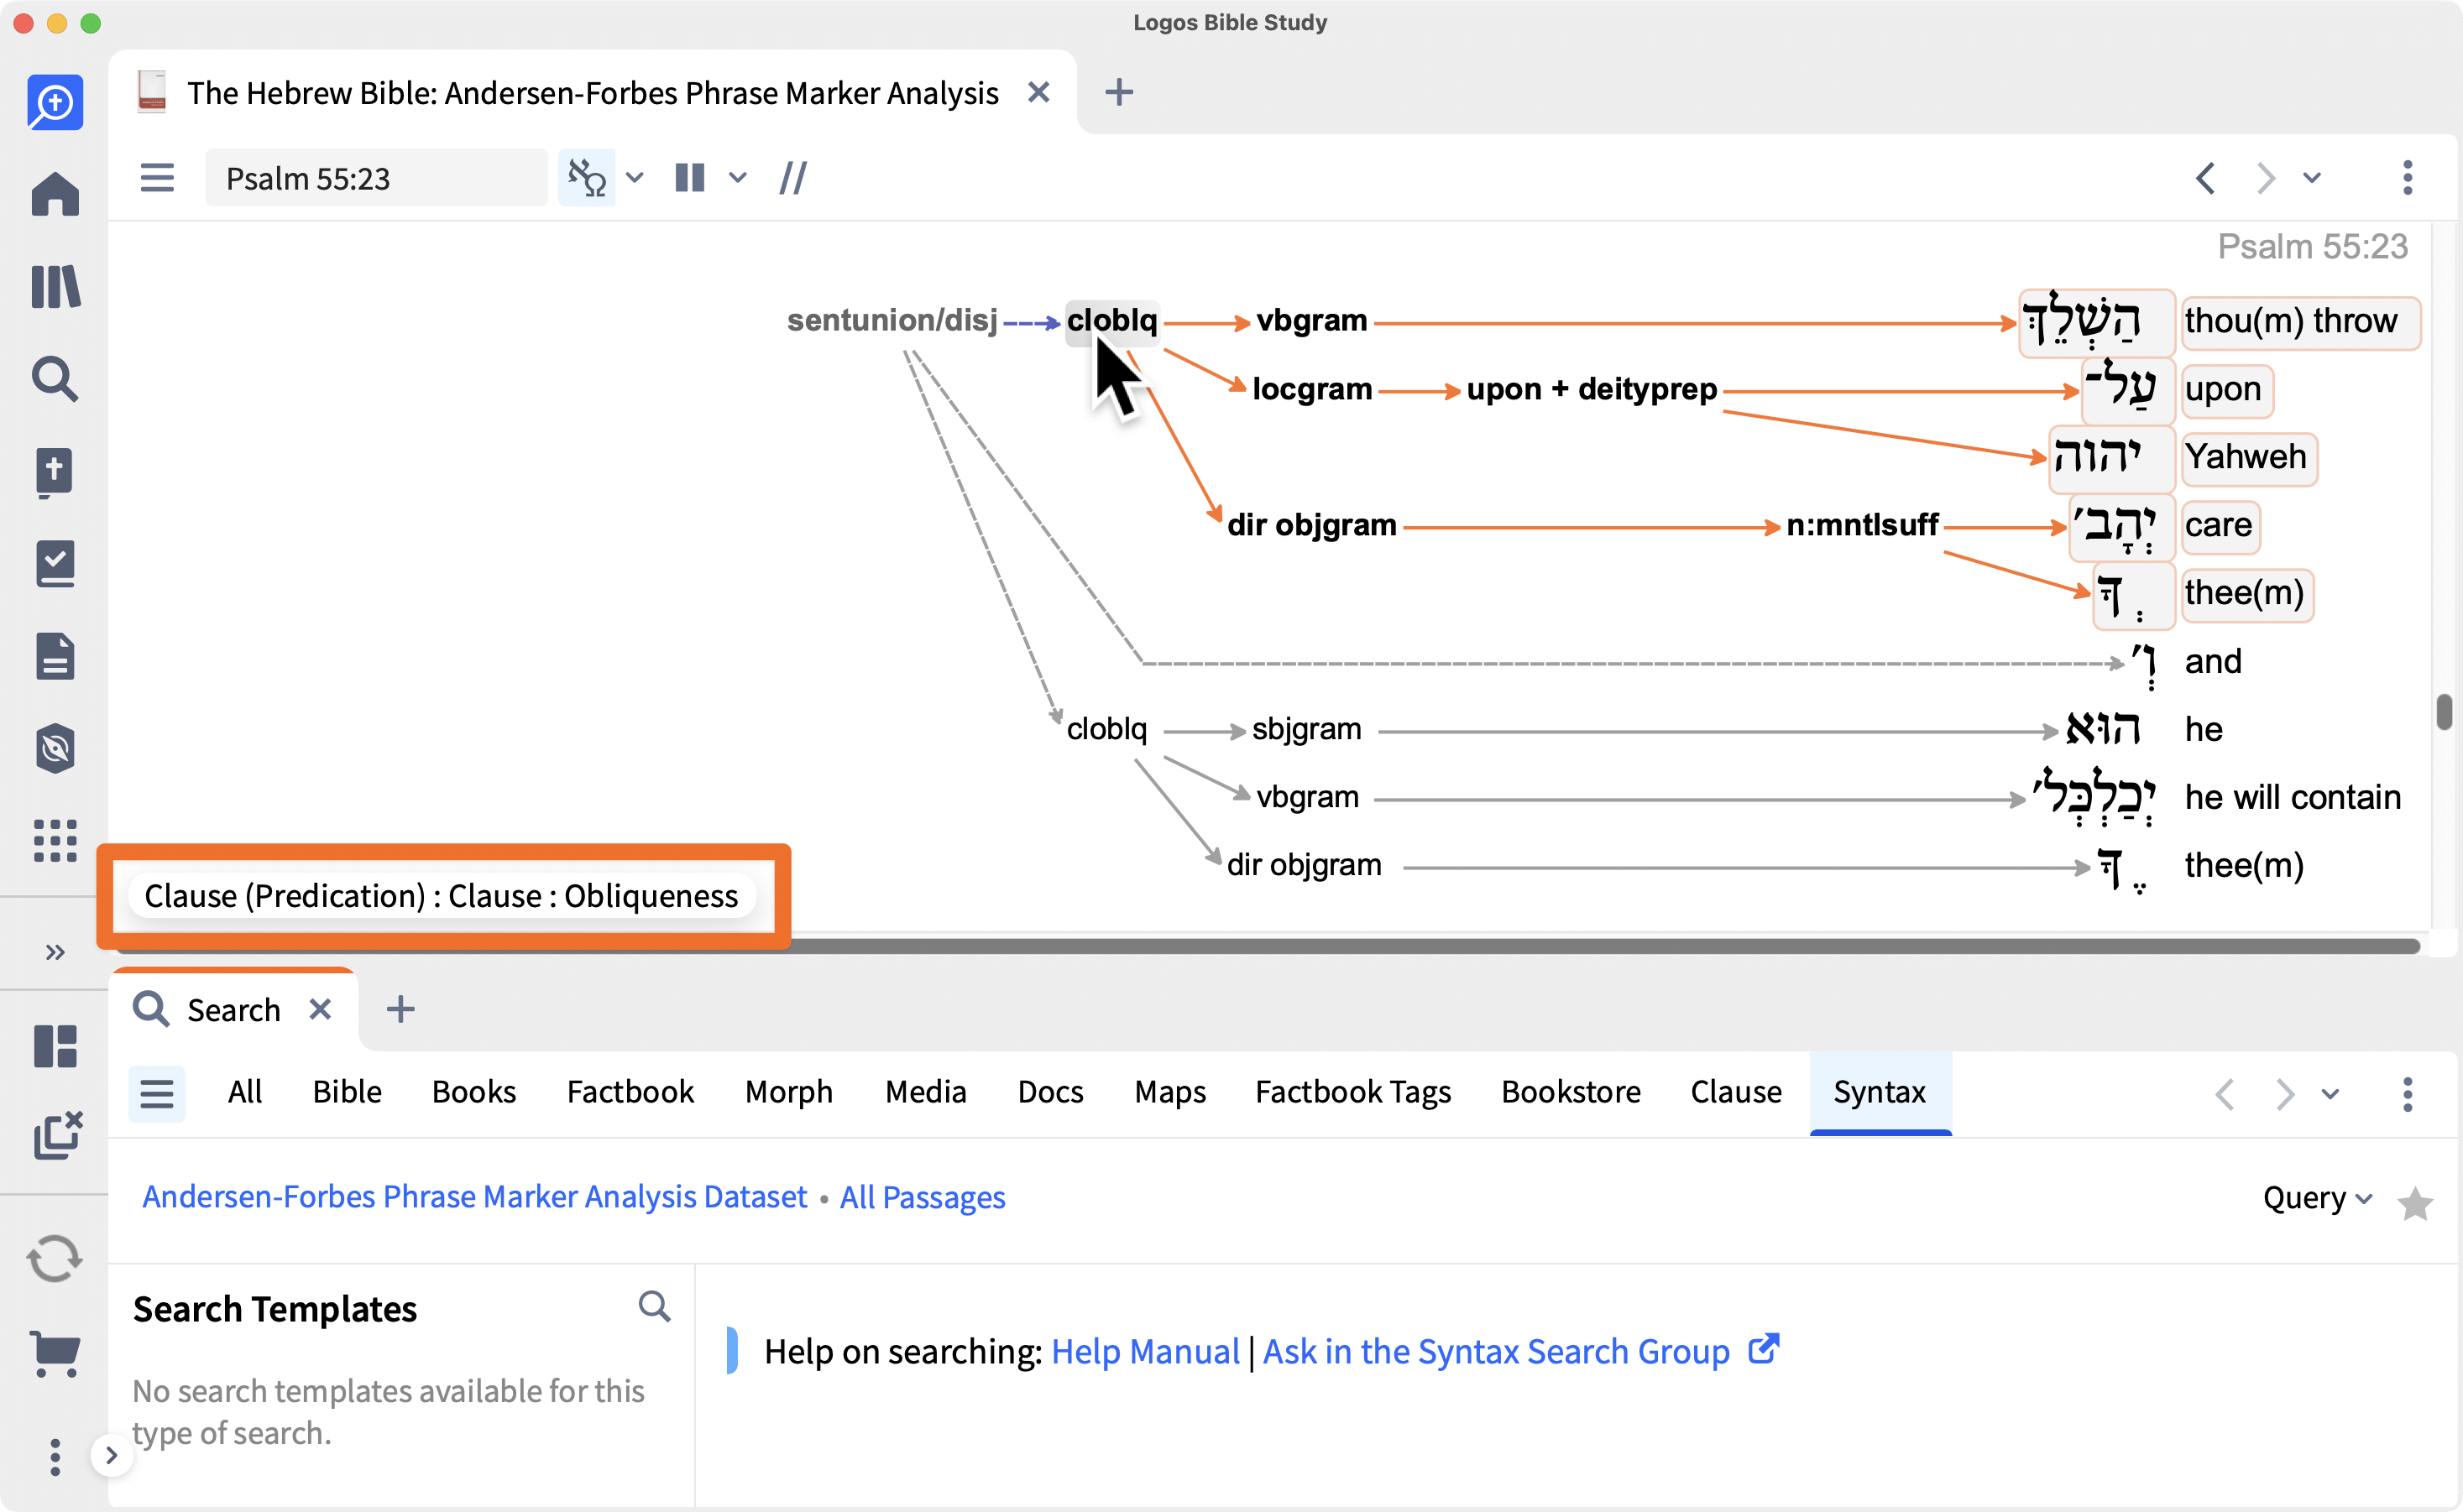Go back in resource history
Viewport: 2463px width, 1512px height.
point(2205,178)
